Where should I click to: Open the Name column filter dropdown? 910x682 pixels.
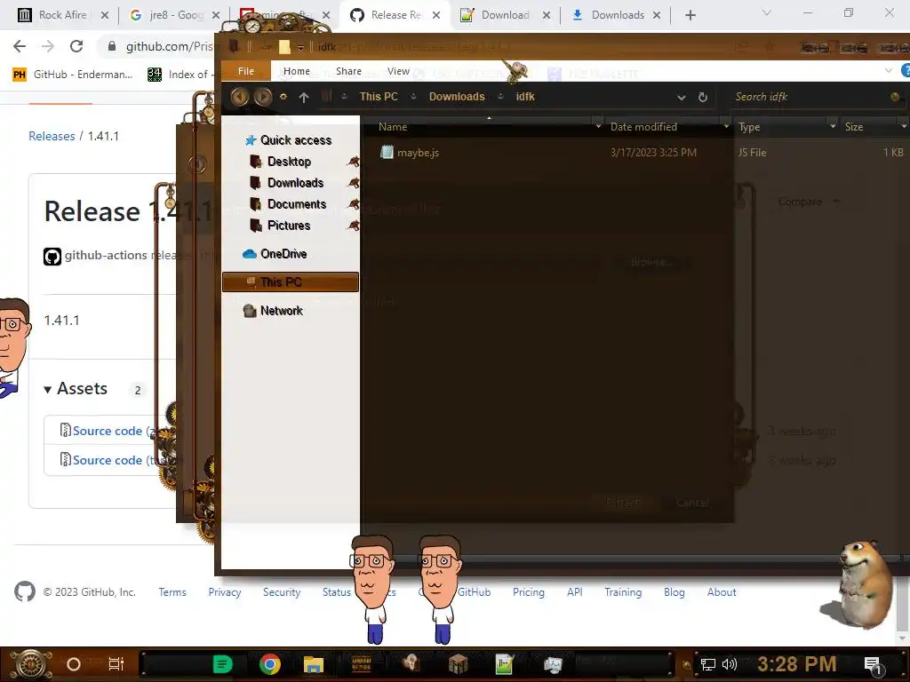598,126
